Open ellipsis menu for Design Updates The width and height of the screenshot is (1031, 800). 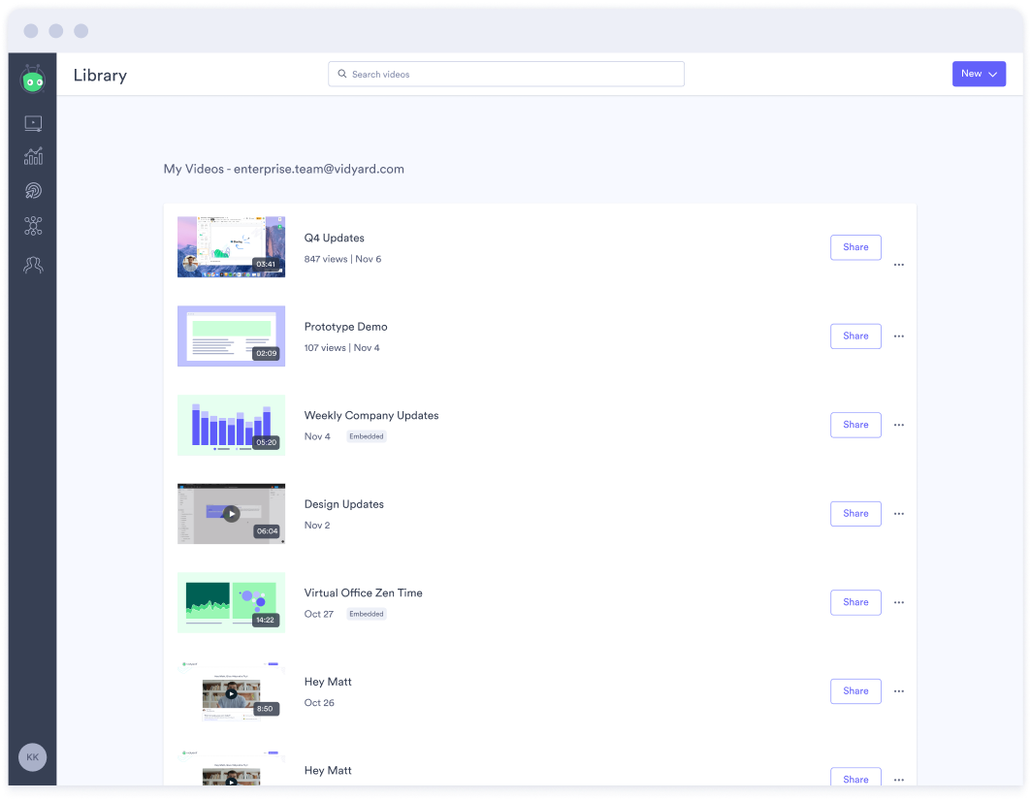(x=898, y=514)
